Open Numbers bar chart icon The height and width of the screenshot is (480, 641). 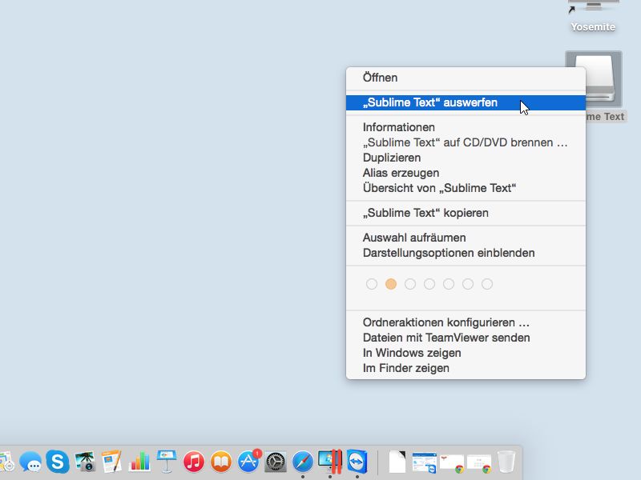coord(139,462)
